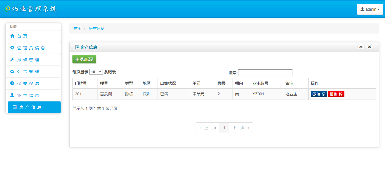Image resolution: width=385 pixels, height=185 pixels.
Task: Click the 删除 button for row 201
Action: coord(336,94)
